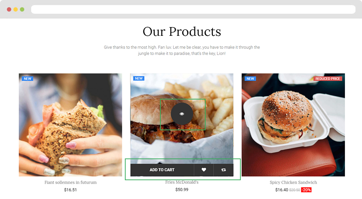Click the Spicy Chicken Sandwich product image
This screenshot has width=362, height=199.
pyautogui.click(x=293, y=125)
